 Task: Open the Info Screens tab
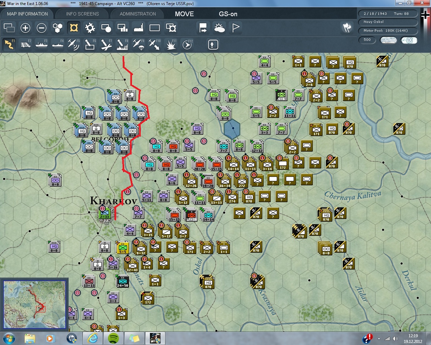pos(82,14)
